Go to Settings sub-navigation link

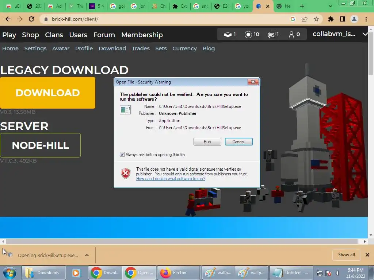(x=35, y=48)
